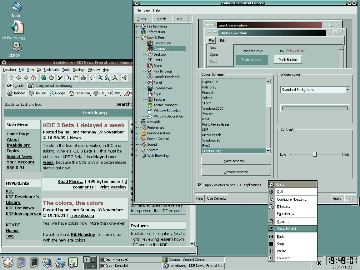Open the Google bookmark in Konqueror
This screenshot has width=360, height=270.
click(57, 93)
